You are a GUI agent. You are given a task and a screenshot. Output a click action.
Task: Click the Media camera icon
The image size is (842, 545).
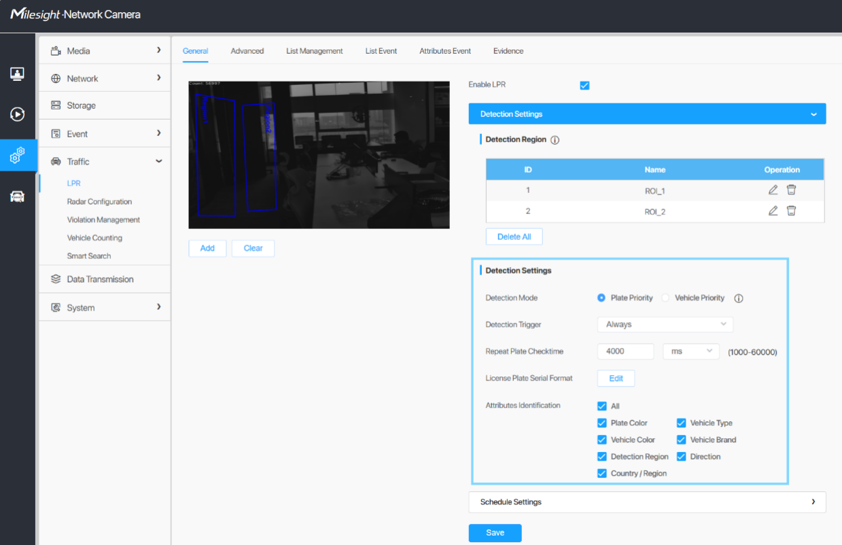click(x=56, y=51)
